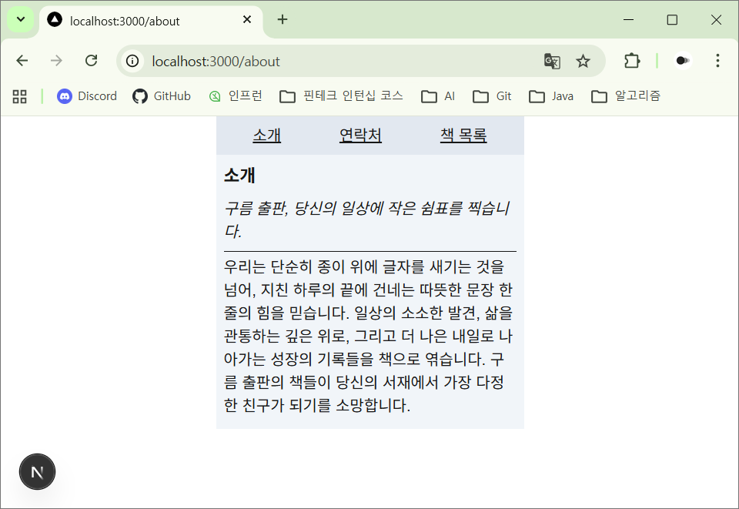Navigate to the 책 목록 link
Image resolution: width=739 pixels, height=509 pixels.
point(463,136)
